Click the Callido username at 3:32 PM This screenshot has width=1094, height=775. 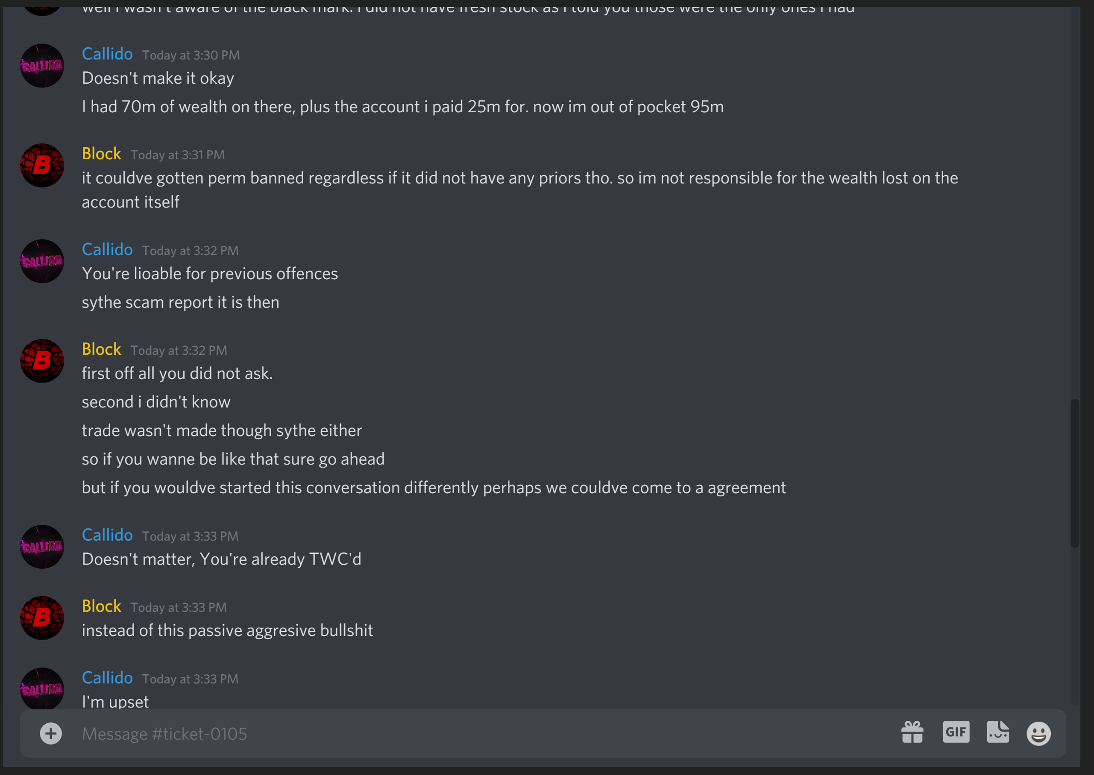(107, 250)
